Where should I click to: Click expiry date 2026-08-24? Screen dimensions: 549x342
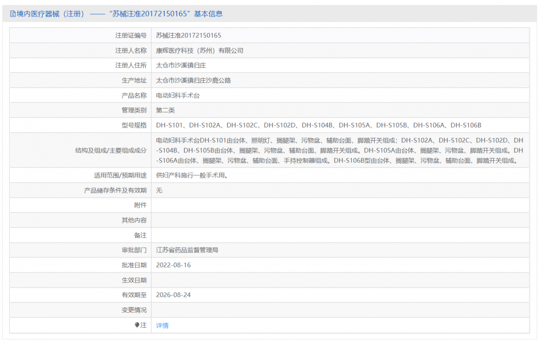pos(173,295)
